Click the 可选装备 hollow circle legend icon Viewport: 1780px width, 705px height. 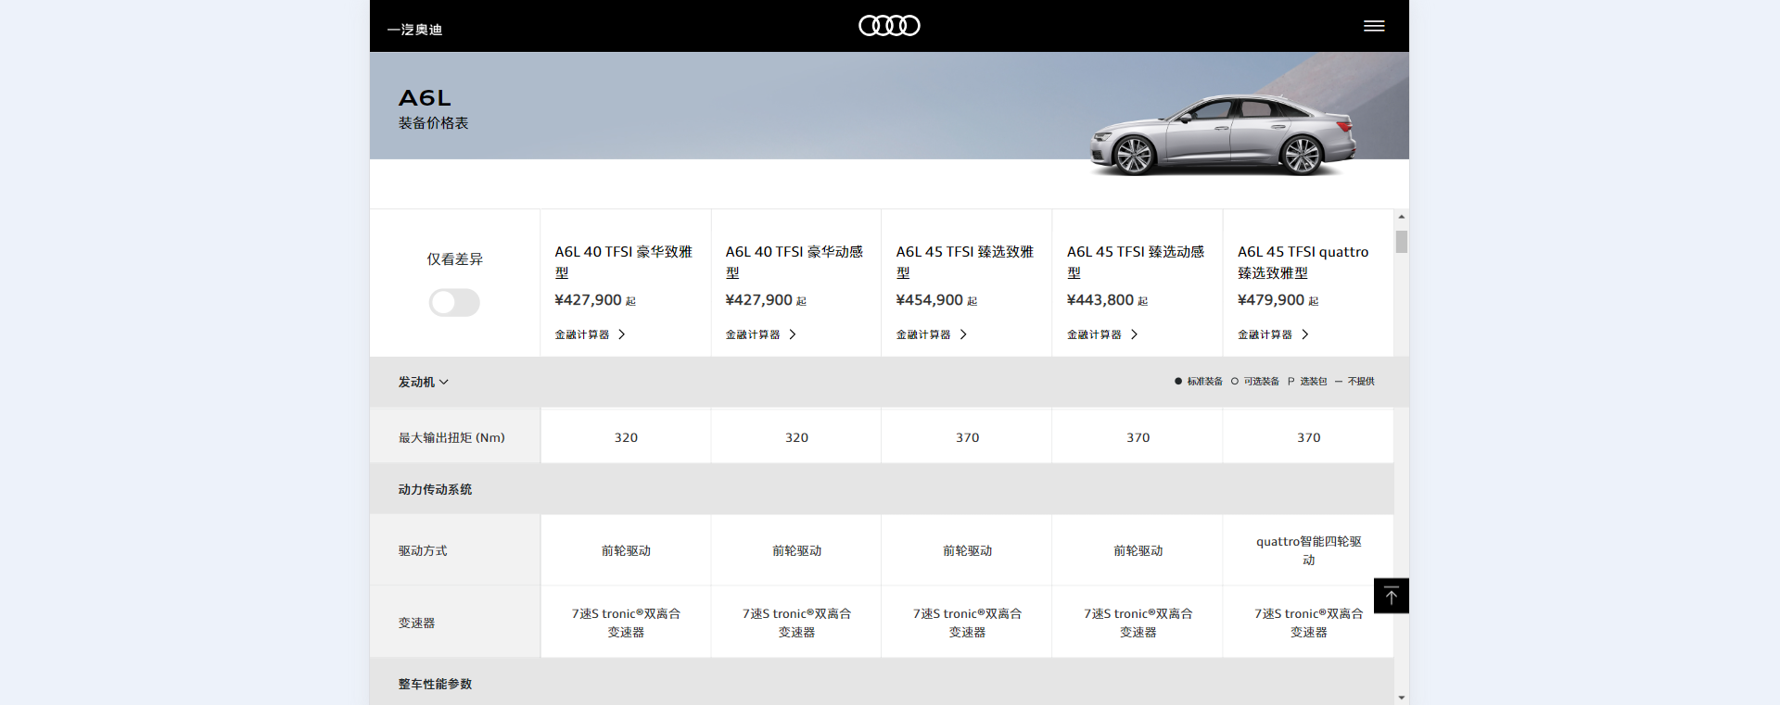1234,381
